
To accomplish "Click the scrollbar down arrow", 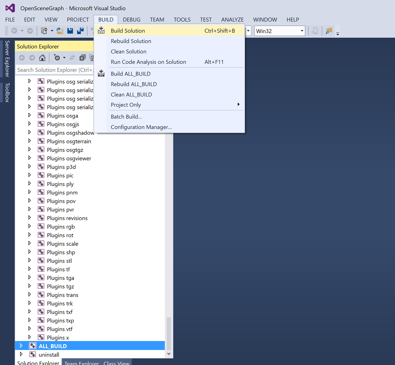I will tap(169, 354).
